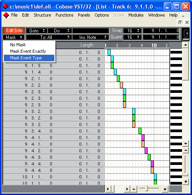Viewport: 192px width, 195px height.
Task: Open the Modules menu
Action: tap(136, 15)
